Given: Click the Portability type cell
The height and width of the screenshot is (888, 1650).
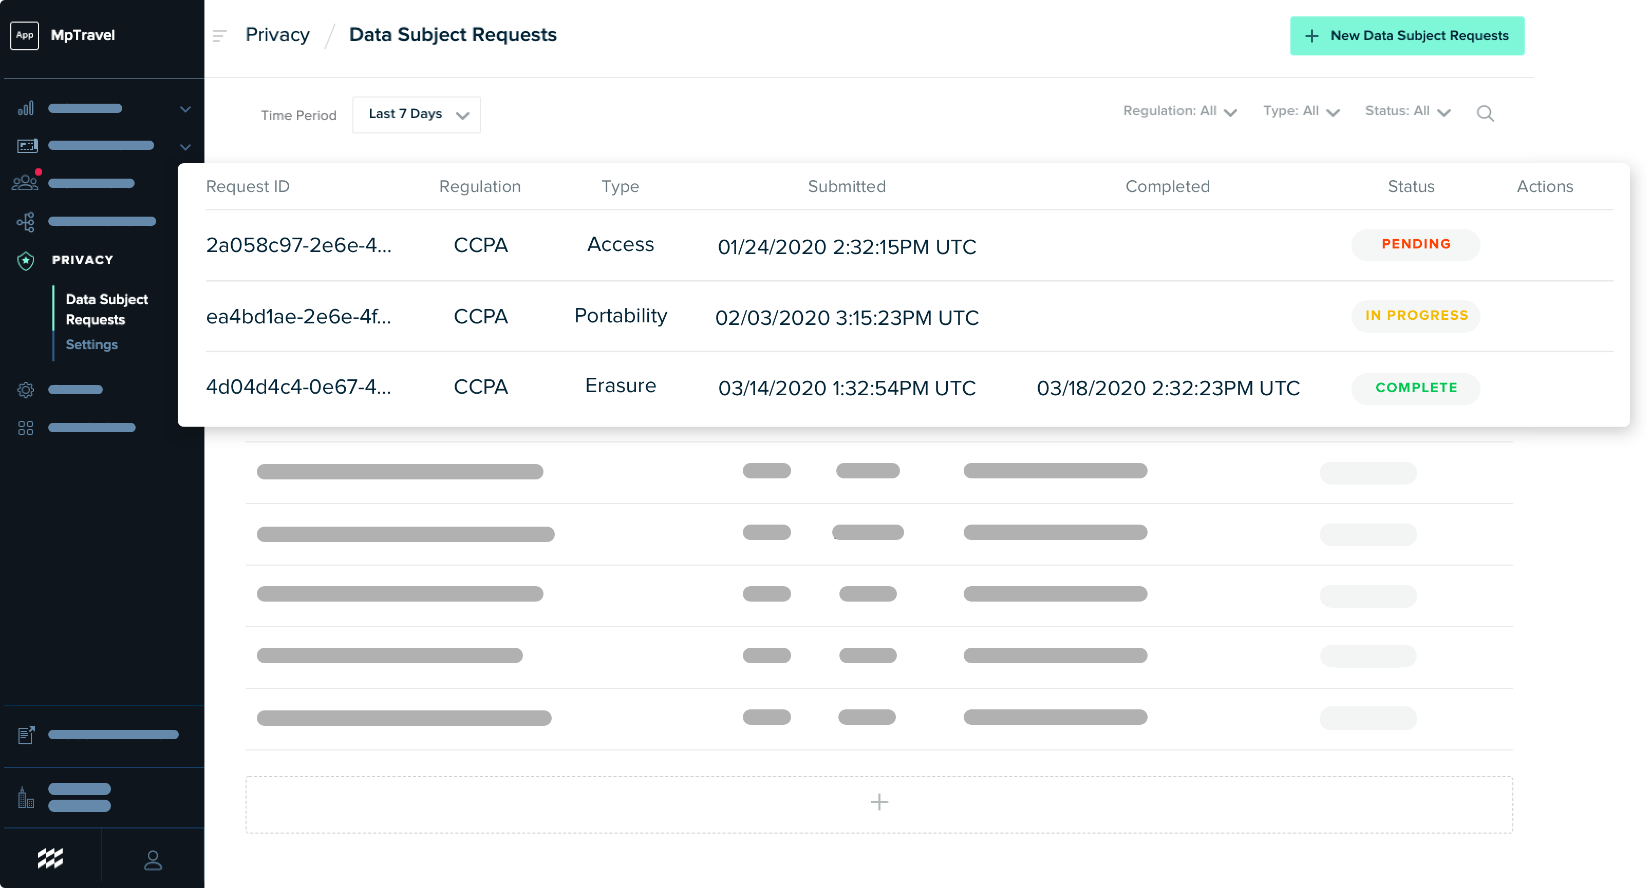Looking at the screenshot, I should [x=620, y=316].
